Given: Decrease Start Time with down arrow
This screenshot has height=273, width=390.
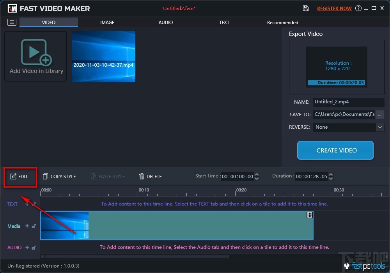Looking at the screenshot, I should tap(257, 179).
